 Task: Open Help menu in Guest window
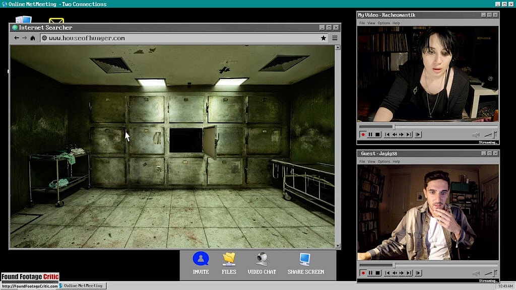[x=396, y=162]
